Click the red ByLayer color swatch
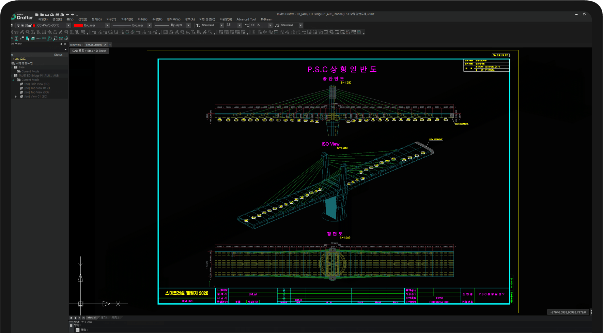Viewport: 603px width, 333px height. coord(78,25)
